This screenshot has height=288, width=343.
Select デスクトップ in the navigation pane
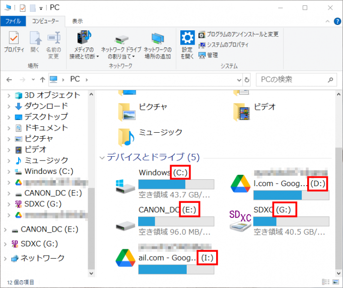tap(46, 117)
